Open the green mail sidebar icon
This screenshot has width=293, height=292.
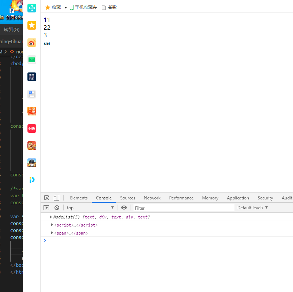point(32,60)
